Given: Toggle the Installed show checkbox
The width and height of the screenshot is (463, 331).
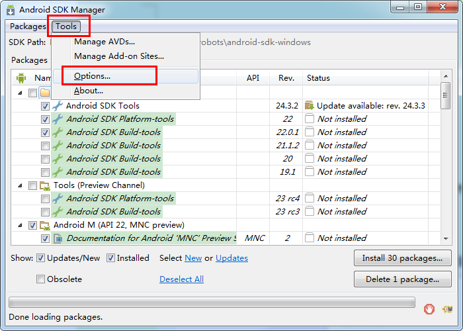Looking at the screenshot, I should pos(110,258).
